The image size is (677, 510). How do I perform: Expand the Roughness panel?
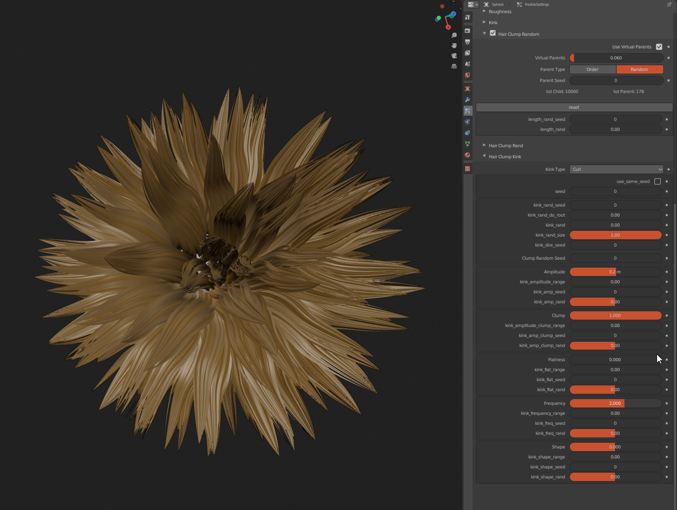pos(499,12)
